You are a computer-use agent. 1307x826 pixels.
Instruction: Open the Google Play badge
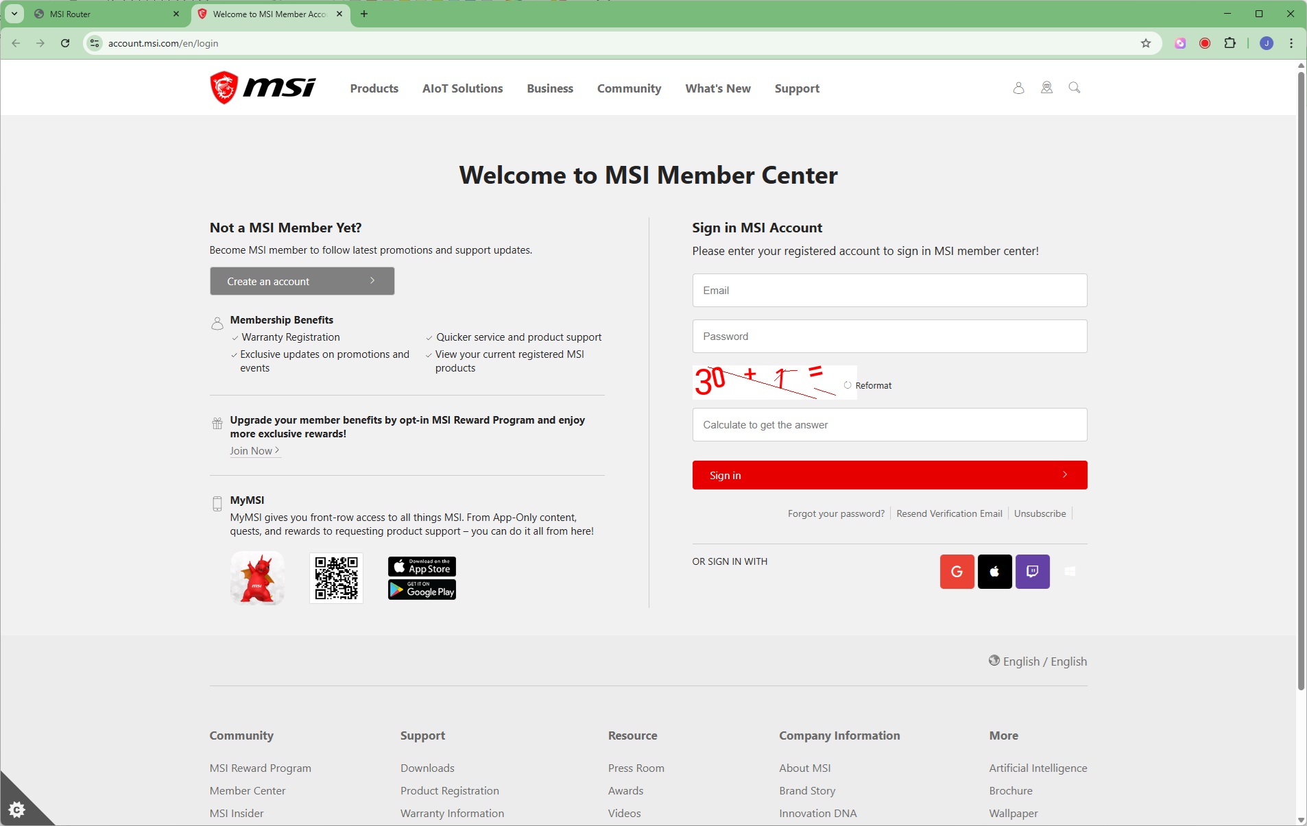click(422, 590)
